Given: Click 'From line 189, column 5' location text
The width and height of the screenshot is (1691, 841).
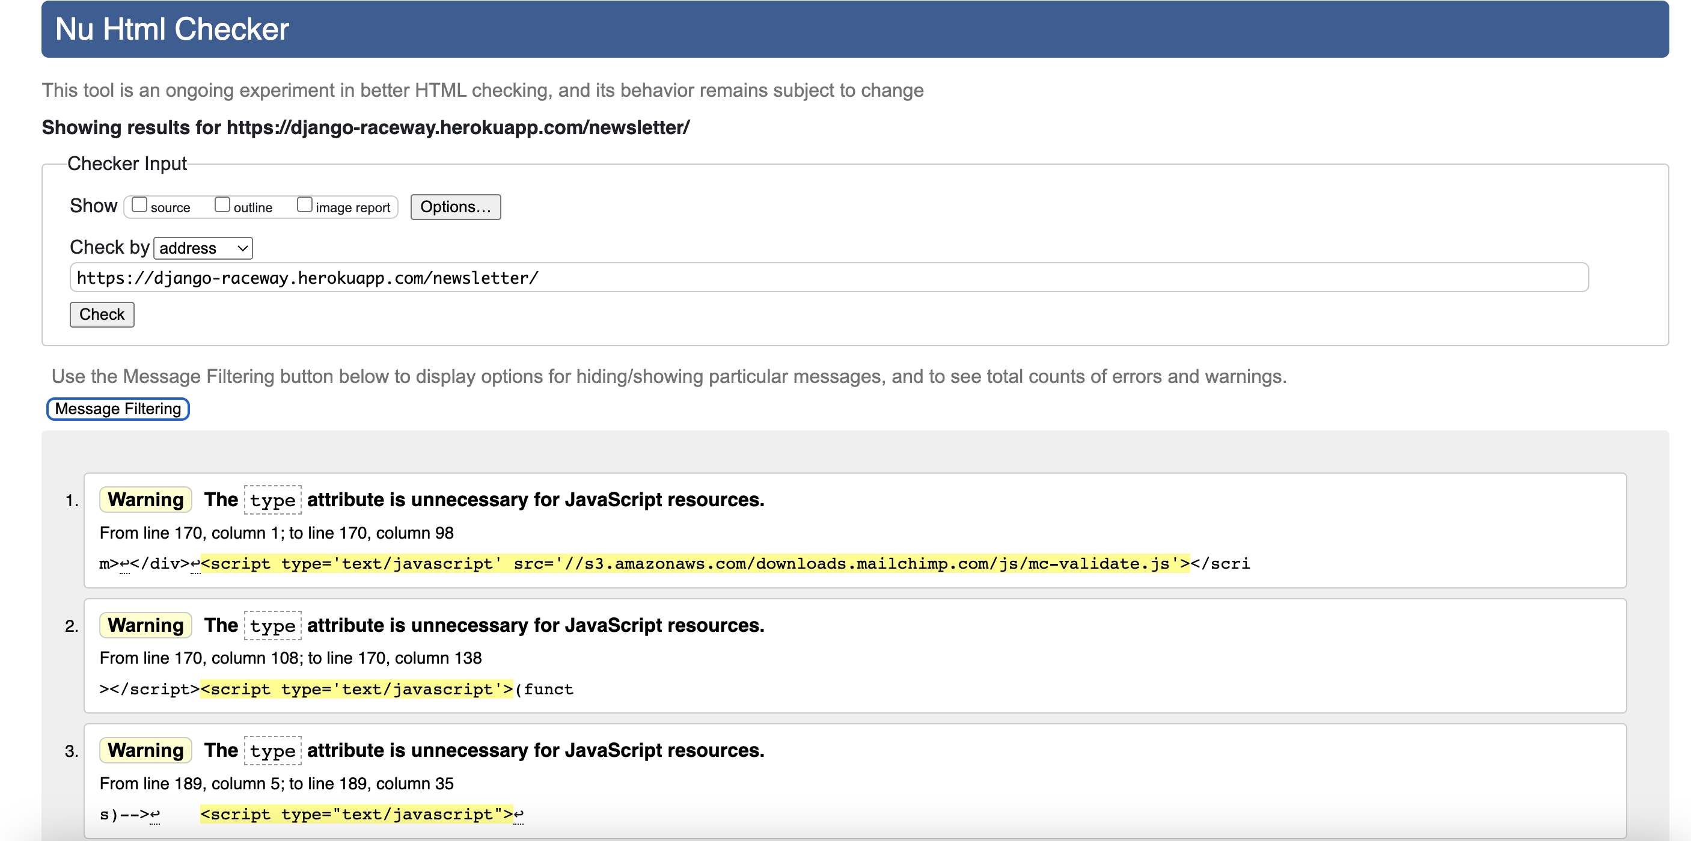Looking at the screenshot, I should [277, 783].
